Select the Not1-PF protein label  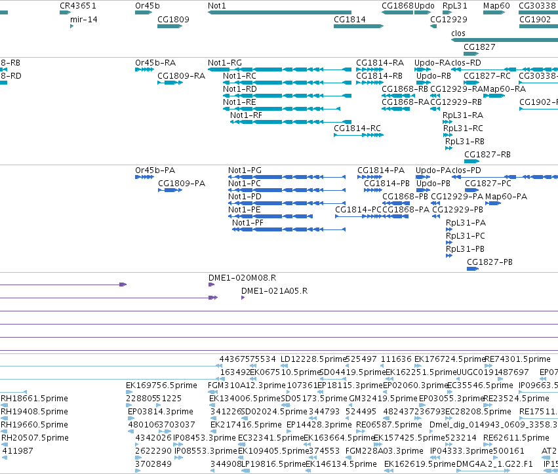[x=248, y=223]
